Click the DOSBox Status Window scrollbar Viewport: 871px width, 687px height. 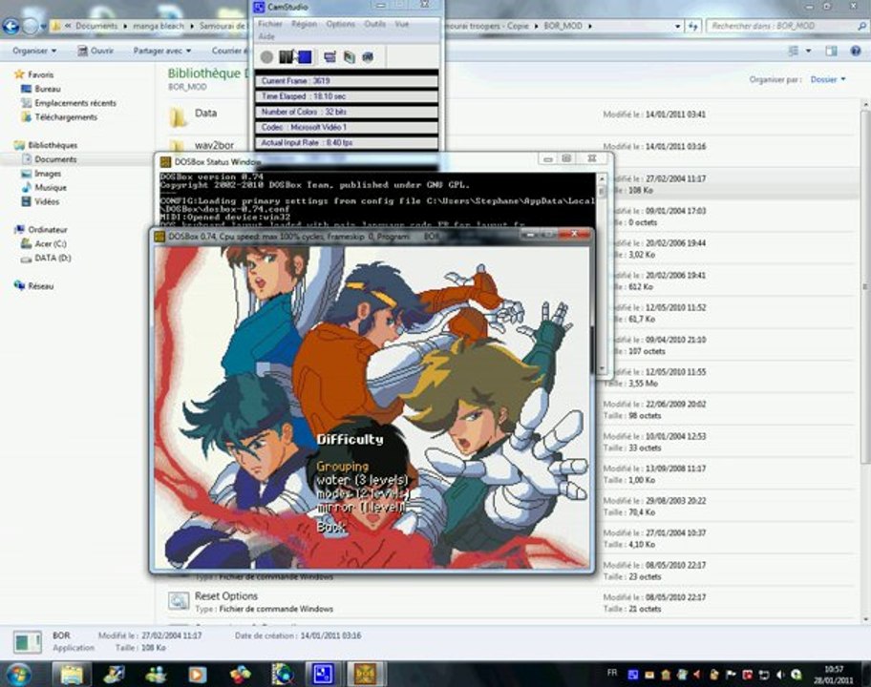pyautogui.click(x=602, y=275)
